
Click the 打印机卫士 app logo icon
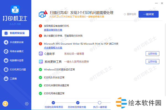(x=15, y=10)
